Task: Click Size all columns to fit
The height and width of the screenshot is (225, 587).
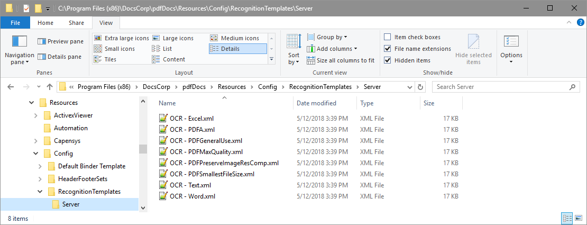Action: pyautogui.click(x=341, y=60)
